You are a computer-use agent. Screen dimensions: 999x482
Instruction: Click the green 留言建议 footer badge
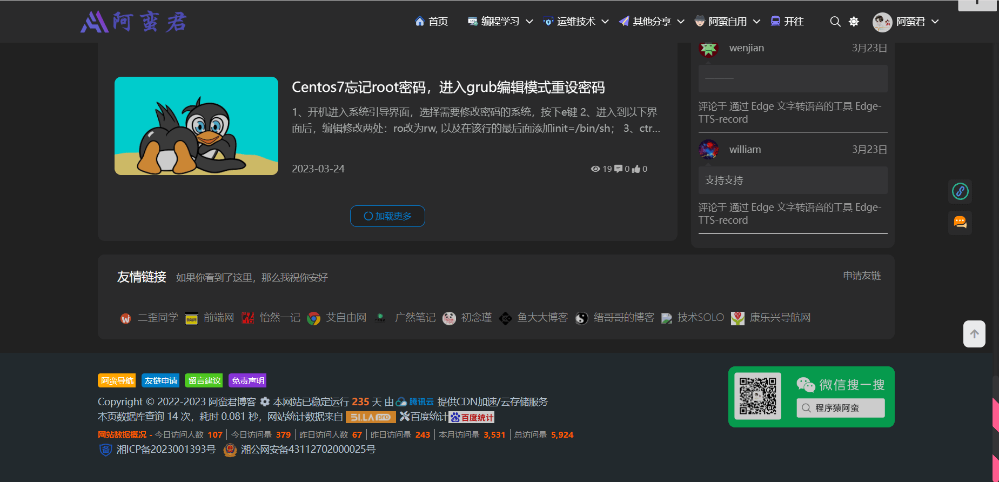coord(204,381)
